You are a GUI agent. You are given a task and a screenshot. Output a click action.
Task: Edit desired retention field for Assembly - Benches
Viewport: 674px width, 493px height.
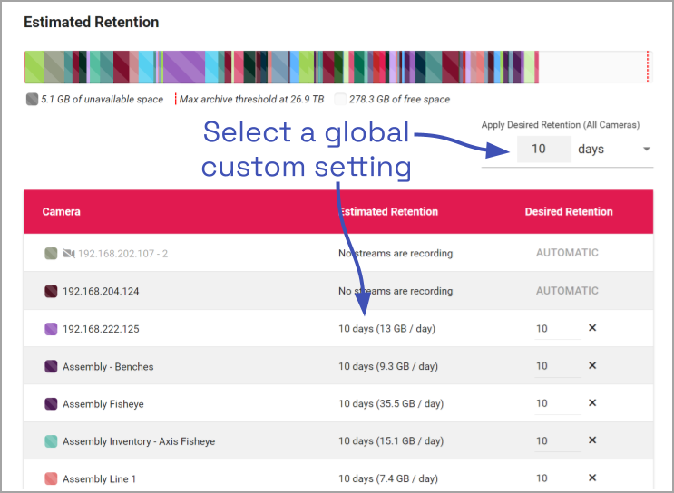coord(555,366)
